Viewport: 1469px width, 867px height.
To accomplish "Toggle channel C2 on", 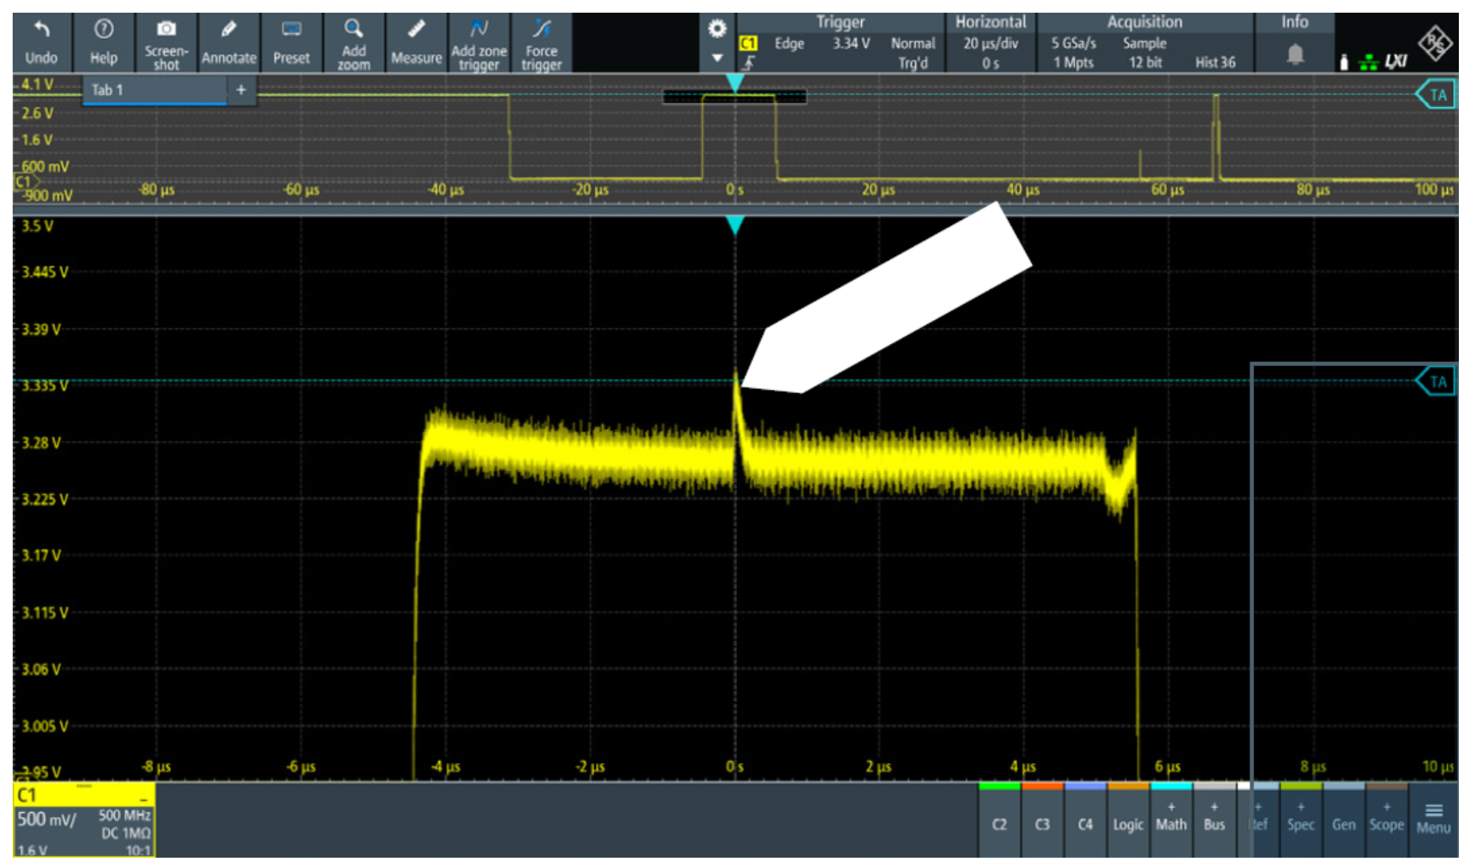I will tap(999, 823).
